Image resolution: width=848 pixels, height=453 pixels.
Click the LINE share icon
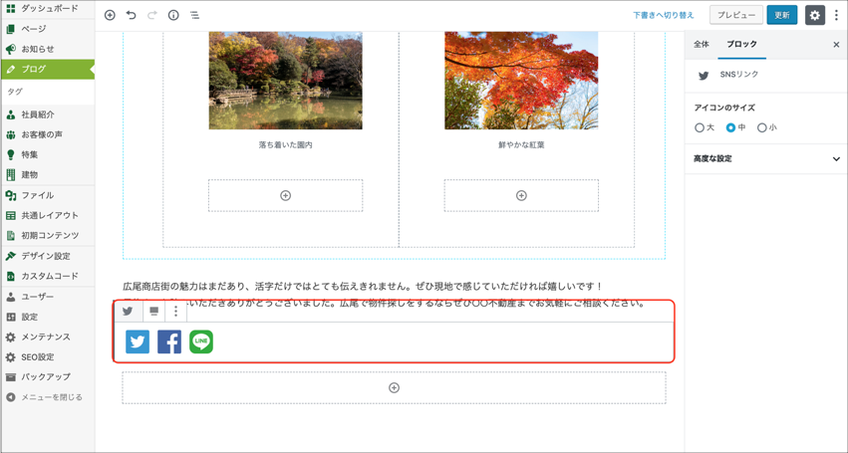coord(201,341)
